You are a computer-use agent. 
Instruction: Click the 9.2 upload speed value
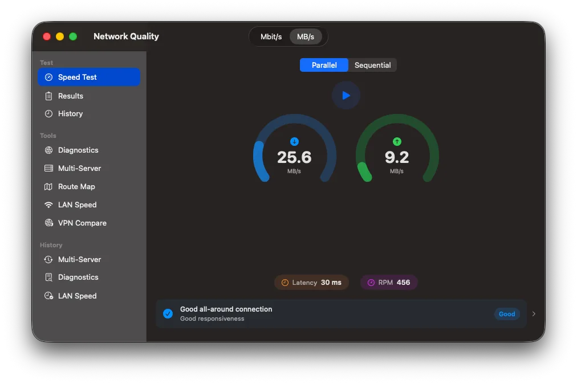tap(397, 157)
